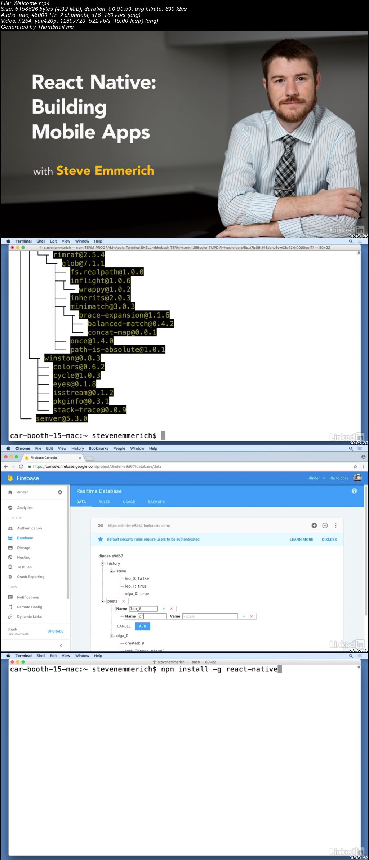This screenshot has width=369, height=860.
Task: Click green plus on the Value row
Action: [244, 616]
